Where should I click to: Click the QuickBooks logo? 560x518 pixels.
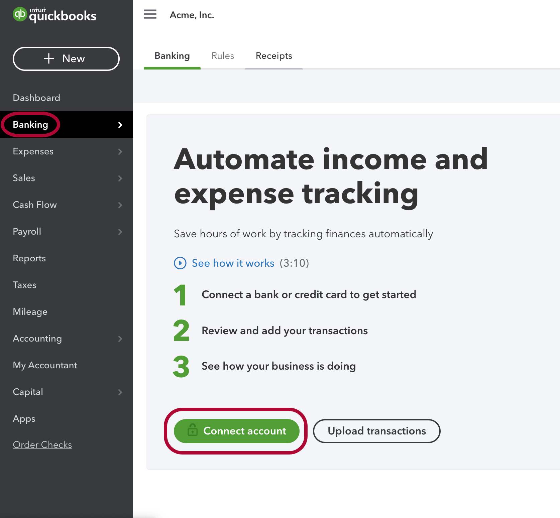[x=54, y=15]
